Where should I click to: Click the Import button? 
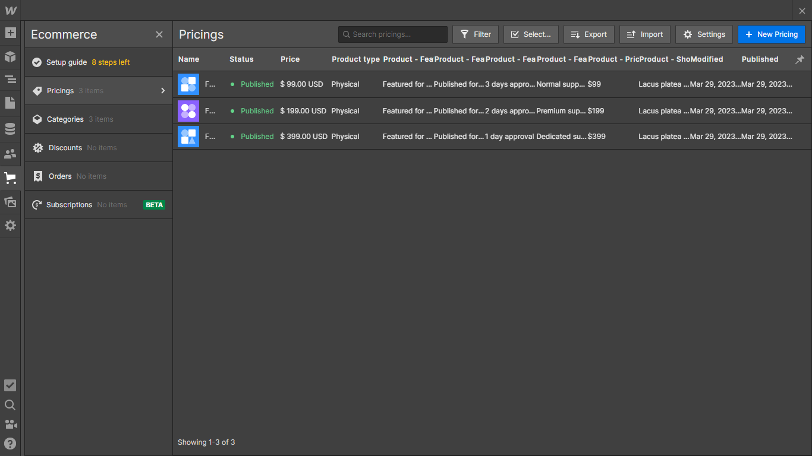tap(645, 34)
